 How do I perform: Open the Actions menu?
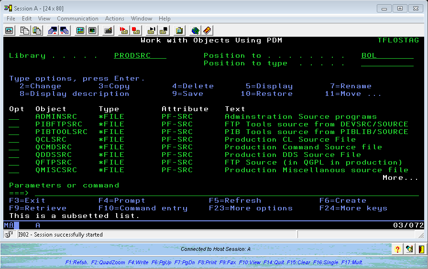(115, 19)
